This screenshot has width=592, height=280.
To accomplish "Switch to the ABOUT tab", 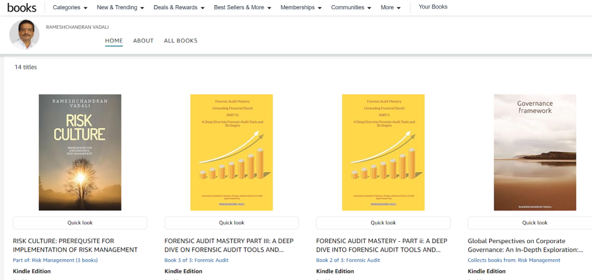I will (x=143, y=41).
